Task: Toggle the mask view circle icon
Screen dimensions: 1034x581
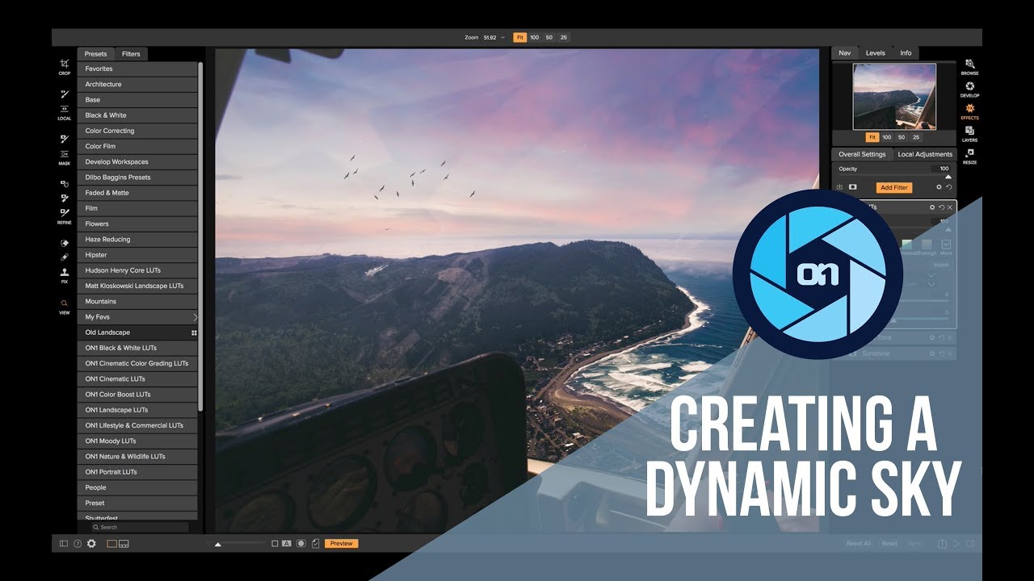Action: point(301,544)
